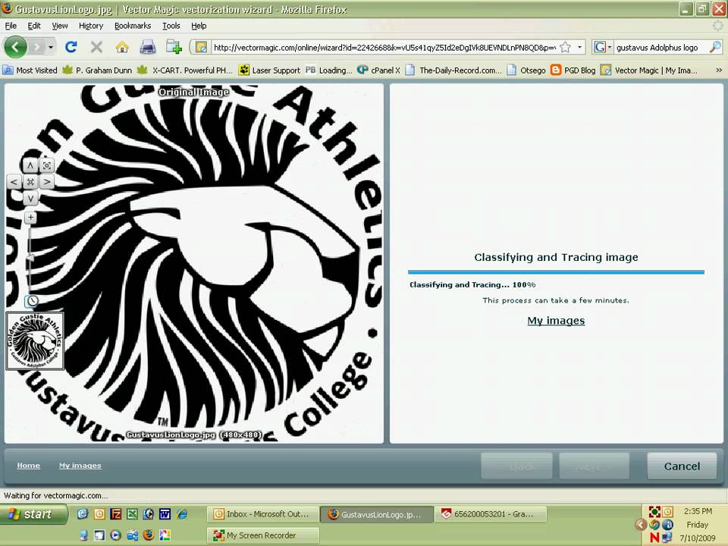Launch Firefox from quick launch bar

click(149, 535)
